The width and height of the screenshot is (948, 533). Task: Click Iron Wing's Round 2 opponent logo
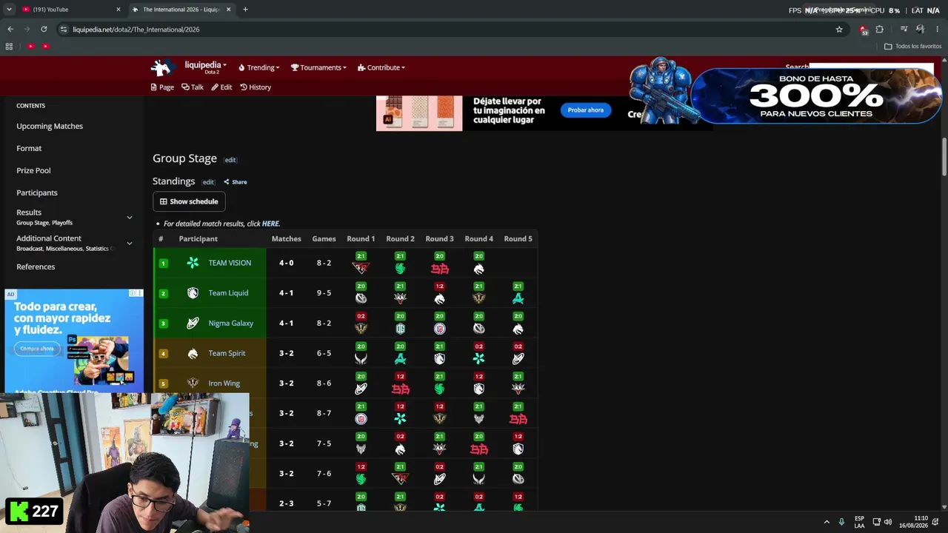click(400, 389)
